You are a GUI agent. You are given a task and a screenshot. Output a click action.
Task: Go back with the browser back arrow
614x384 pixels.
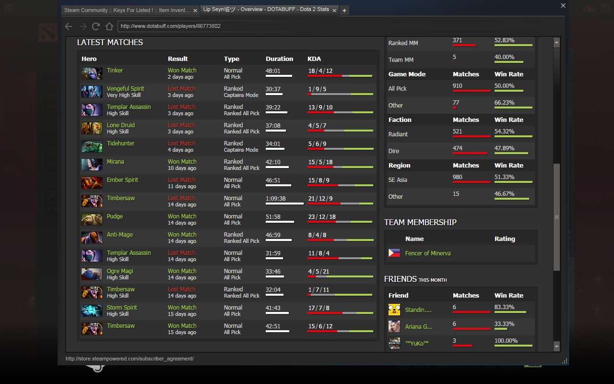(69, 26)
